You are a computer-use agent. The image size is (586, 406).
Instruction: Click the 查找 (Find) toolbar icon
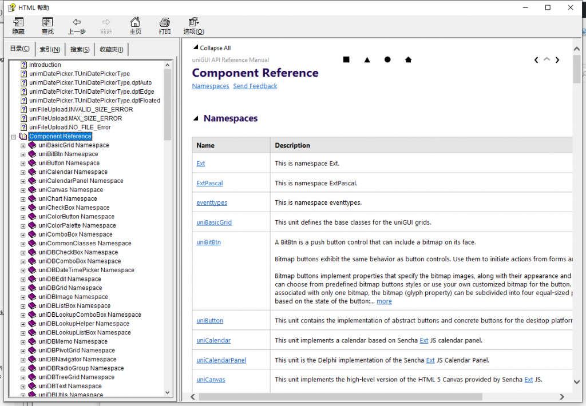click(x=47, y=26)
